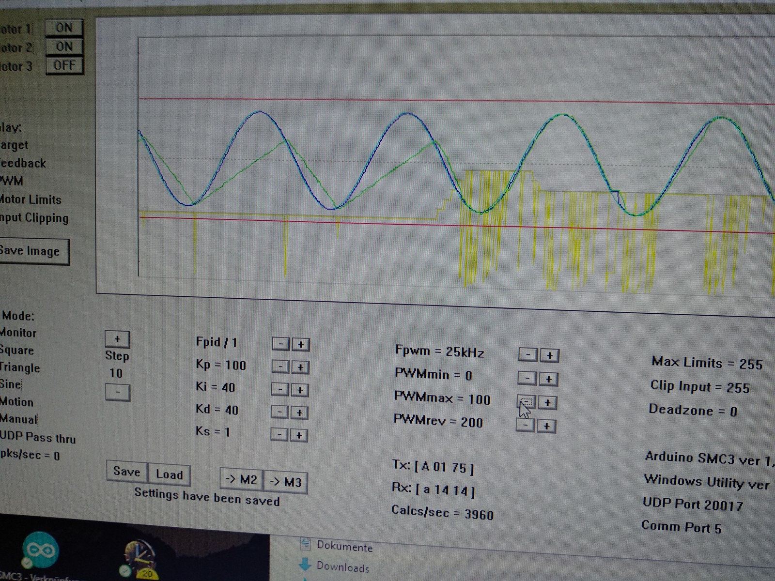Copy settings to motor 2 (-> M2)
The width and height of the screenshot is (775, 581).
(x=242, y=480)
